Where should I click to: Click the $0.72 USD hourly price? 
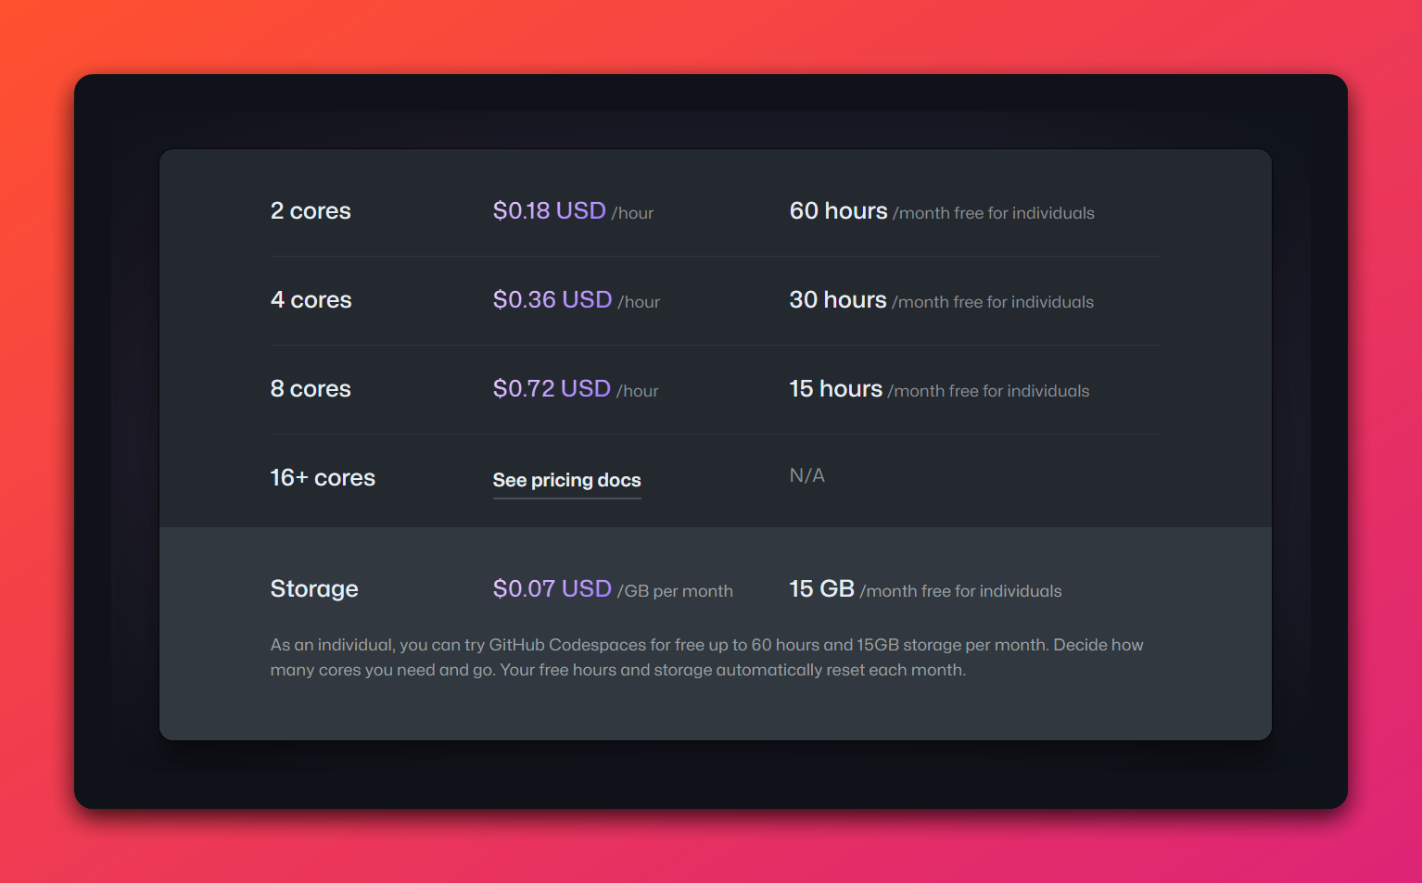click(552, 389)
